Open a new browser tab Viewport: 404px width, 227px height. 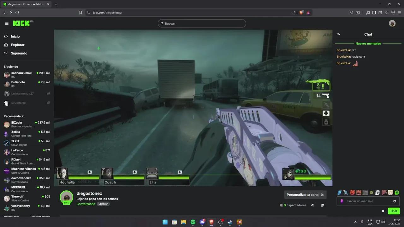(56, 4)
